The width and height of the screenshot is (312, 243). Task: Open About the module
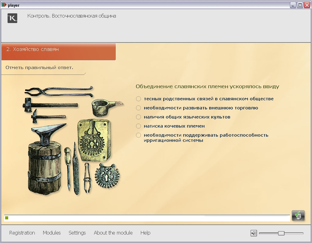click(113, 233)
